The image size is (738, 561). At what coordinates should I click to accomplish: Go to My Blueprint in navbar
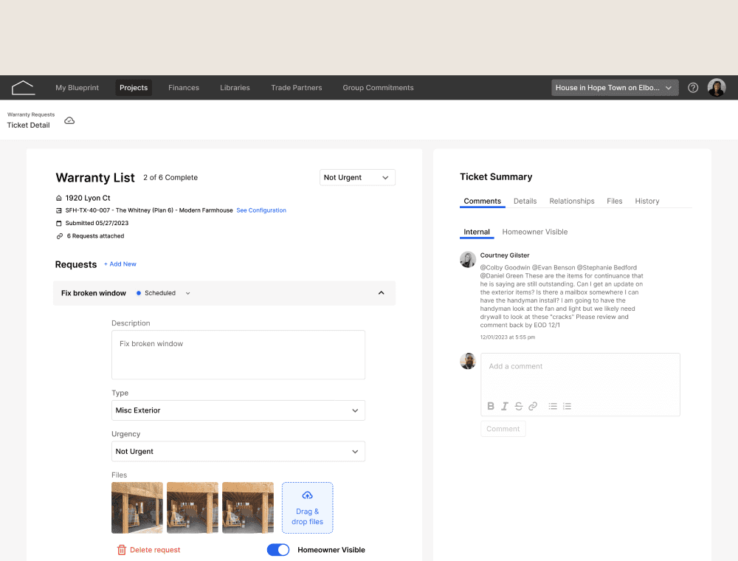77,88
